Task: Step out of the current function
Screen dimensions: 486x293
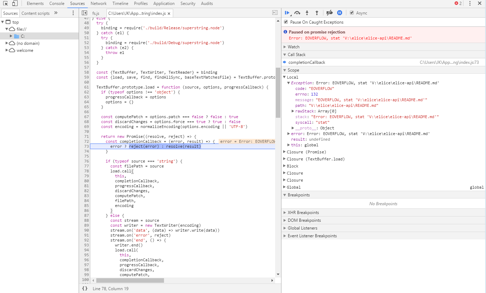Action: tap(316, 13)
